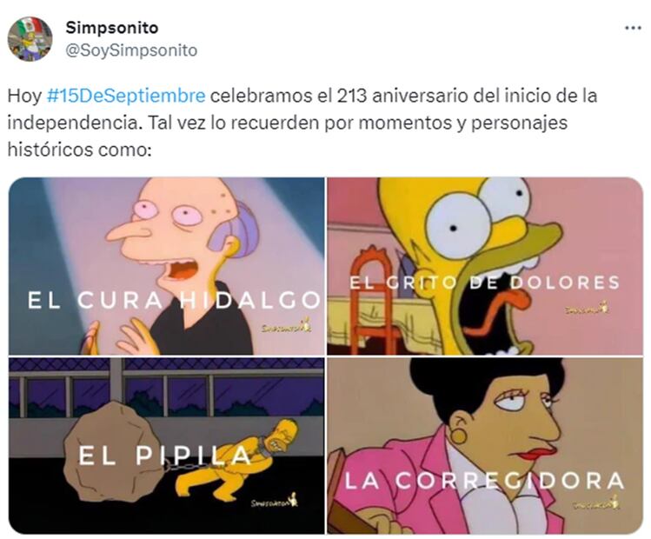Click the Simpsonito display name

pyautogui.click(x=112, y=28)
